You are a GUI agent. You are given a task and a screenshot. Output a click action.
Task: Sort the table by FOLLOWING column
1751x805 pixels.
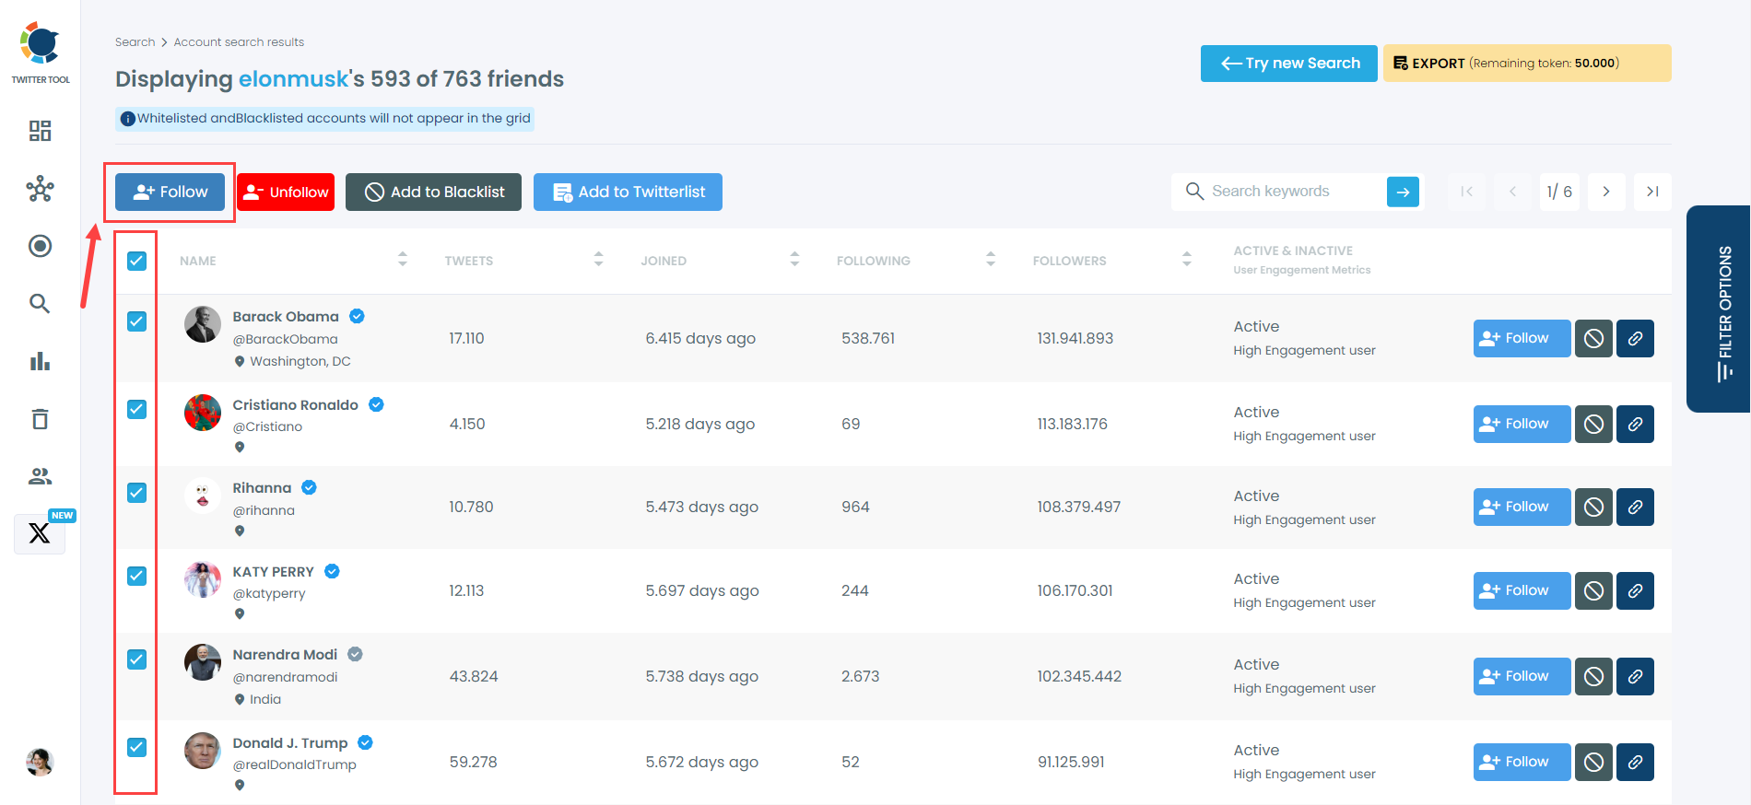(x=991, y=260)
